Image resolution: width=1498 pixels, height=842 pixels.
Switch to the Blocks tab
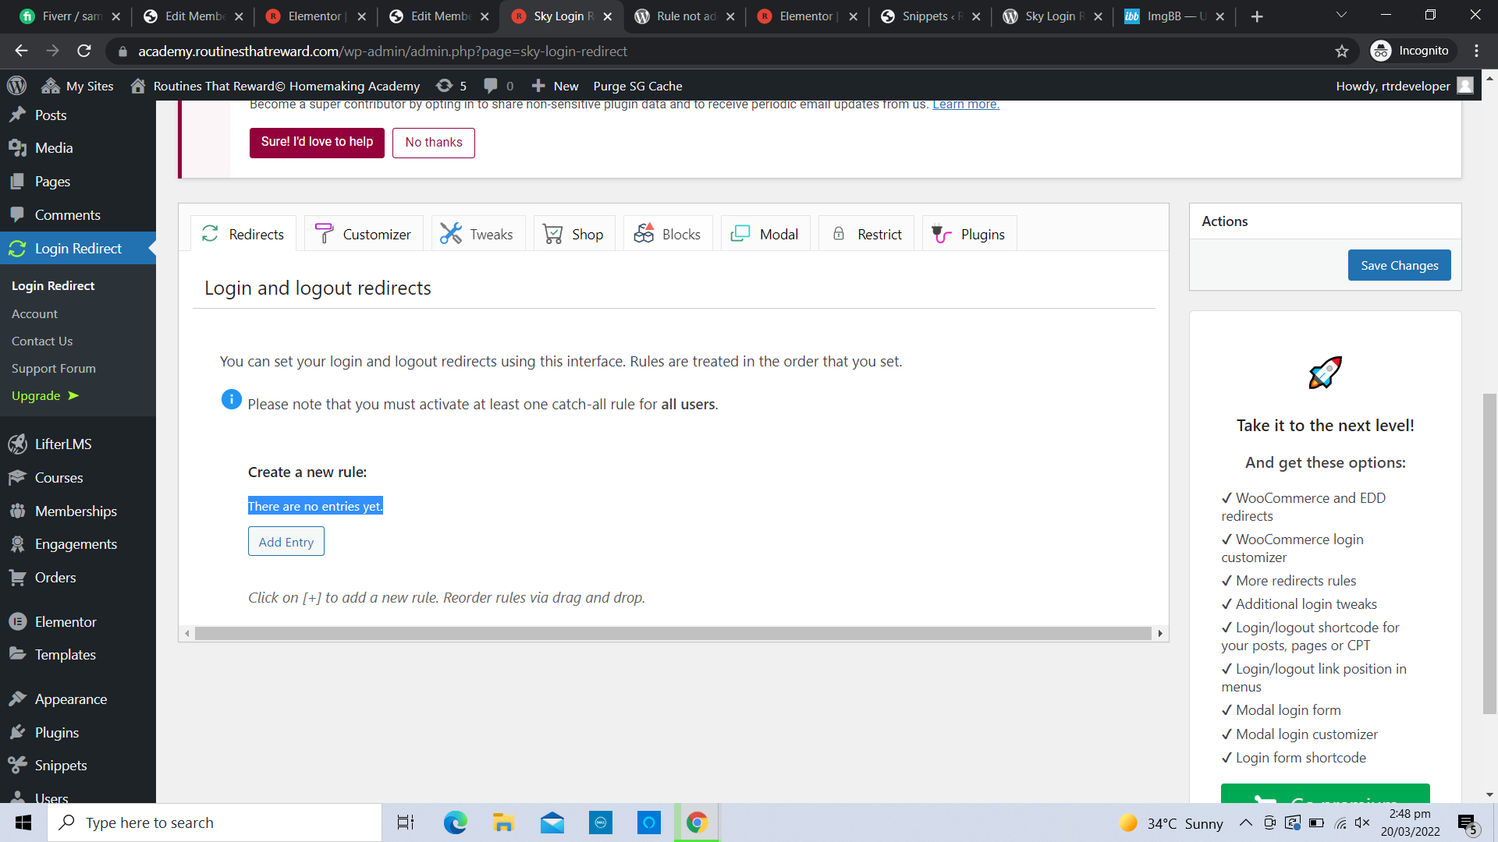668,234
